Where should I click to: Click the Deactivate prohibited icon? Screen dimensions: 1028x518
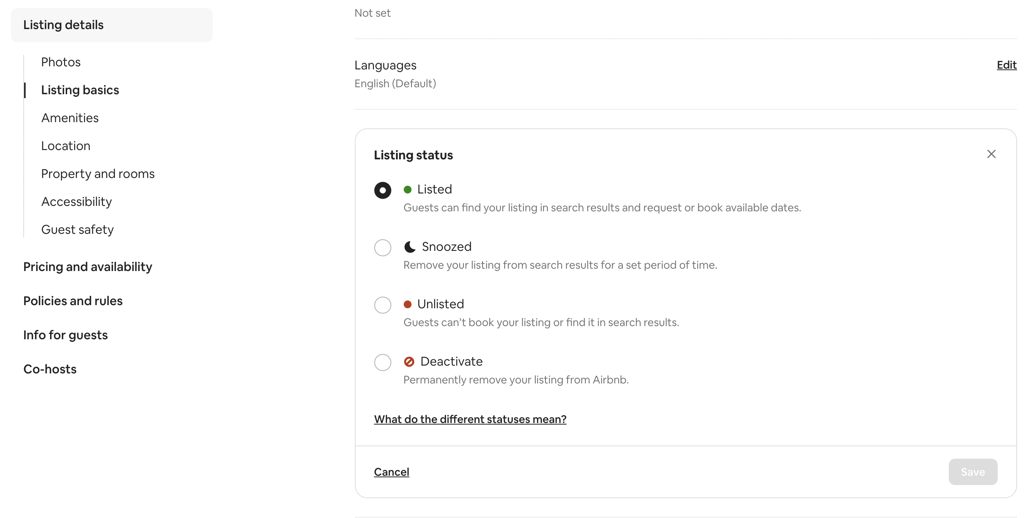409,362
